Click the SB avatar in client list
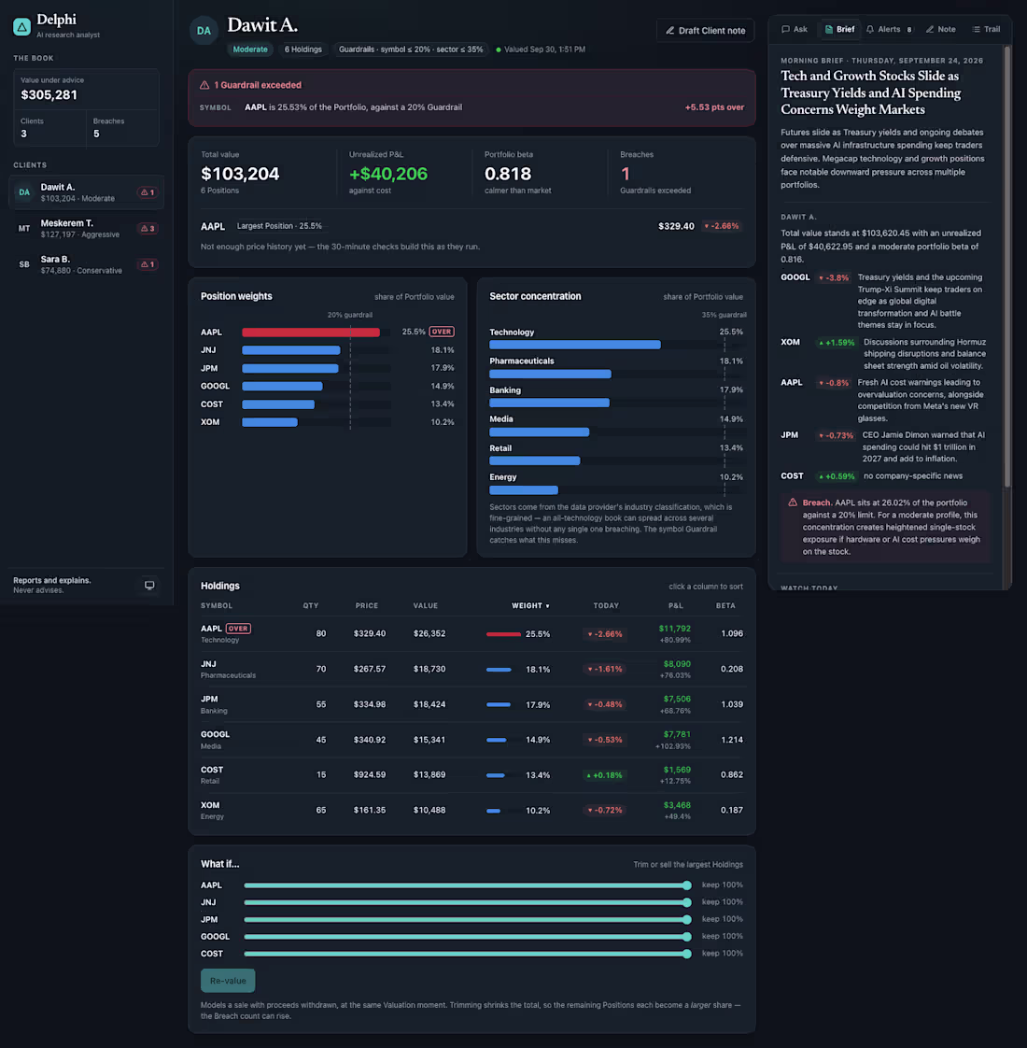The image size is (1027, 1048). [24, 264]
